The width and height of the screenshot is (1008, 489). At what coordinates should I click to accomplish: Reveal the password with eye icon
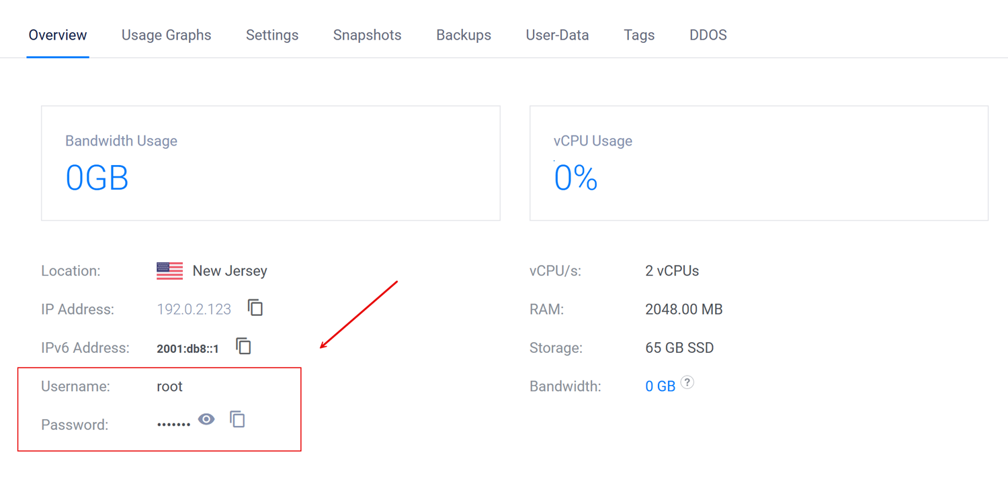[x=206, y=419]
